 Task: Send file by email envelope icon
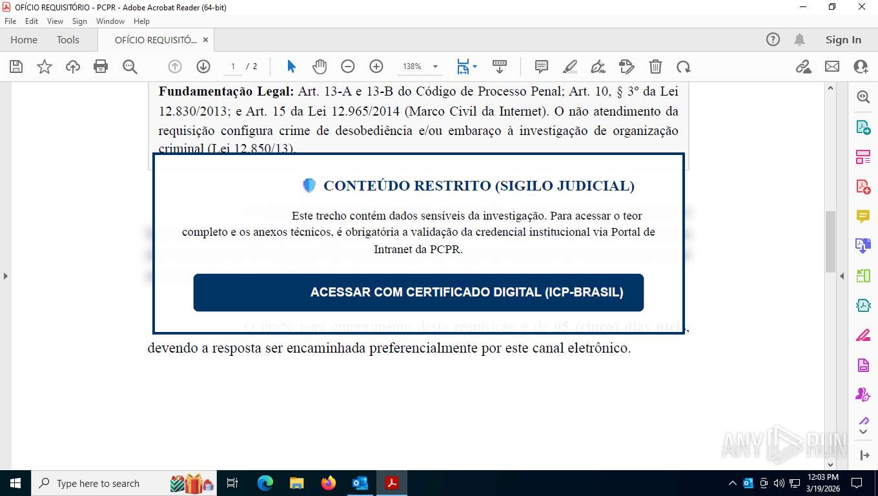pyautogui.click(x=832, y=67)
